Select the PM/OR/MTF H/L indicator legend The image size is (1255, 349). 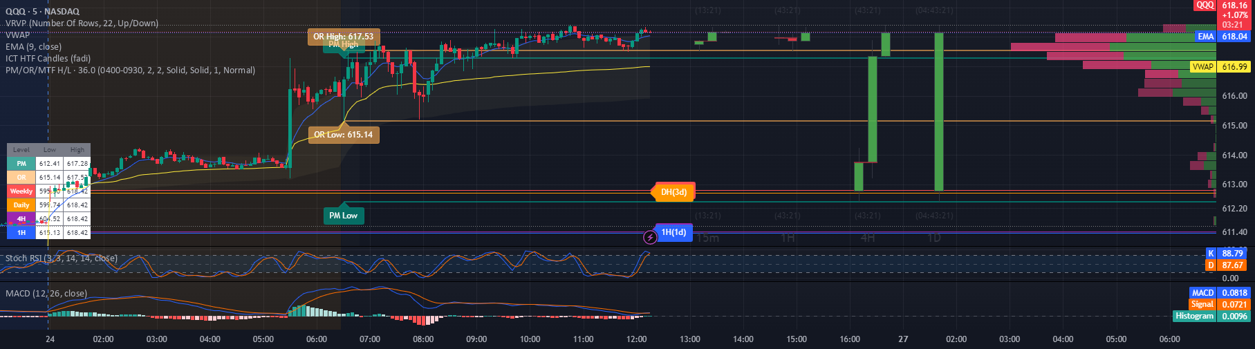[130, 70]
